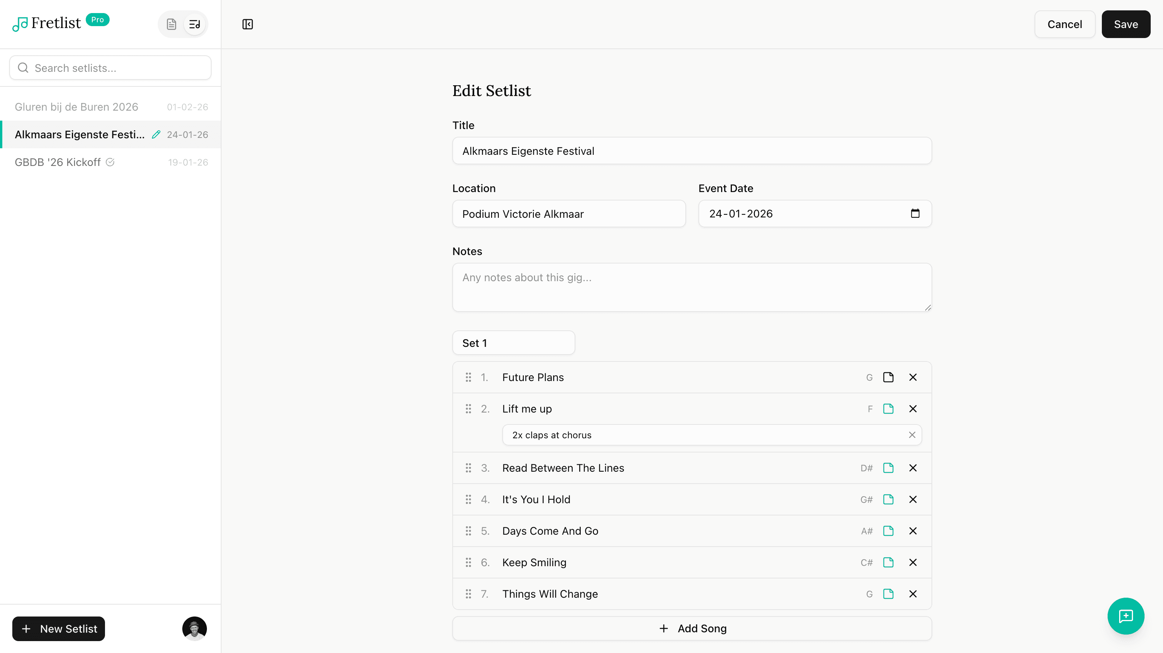Rename setlist using the pencil icon
Screen dimensions: 1163x653
(156, 134)
